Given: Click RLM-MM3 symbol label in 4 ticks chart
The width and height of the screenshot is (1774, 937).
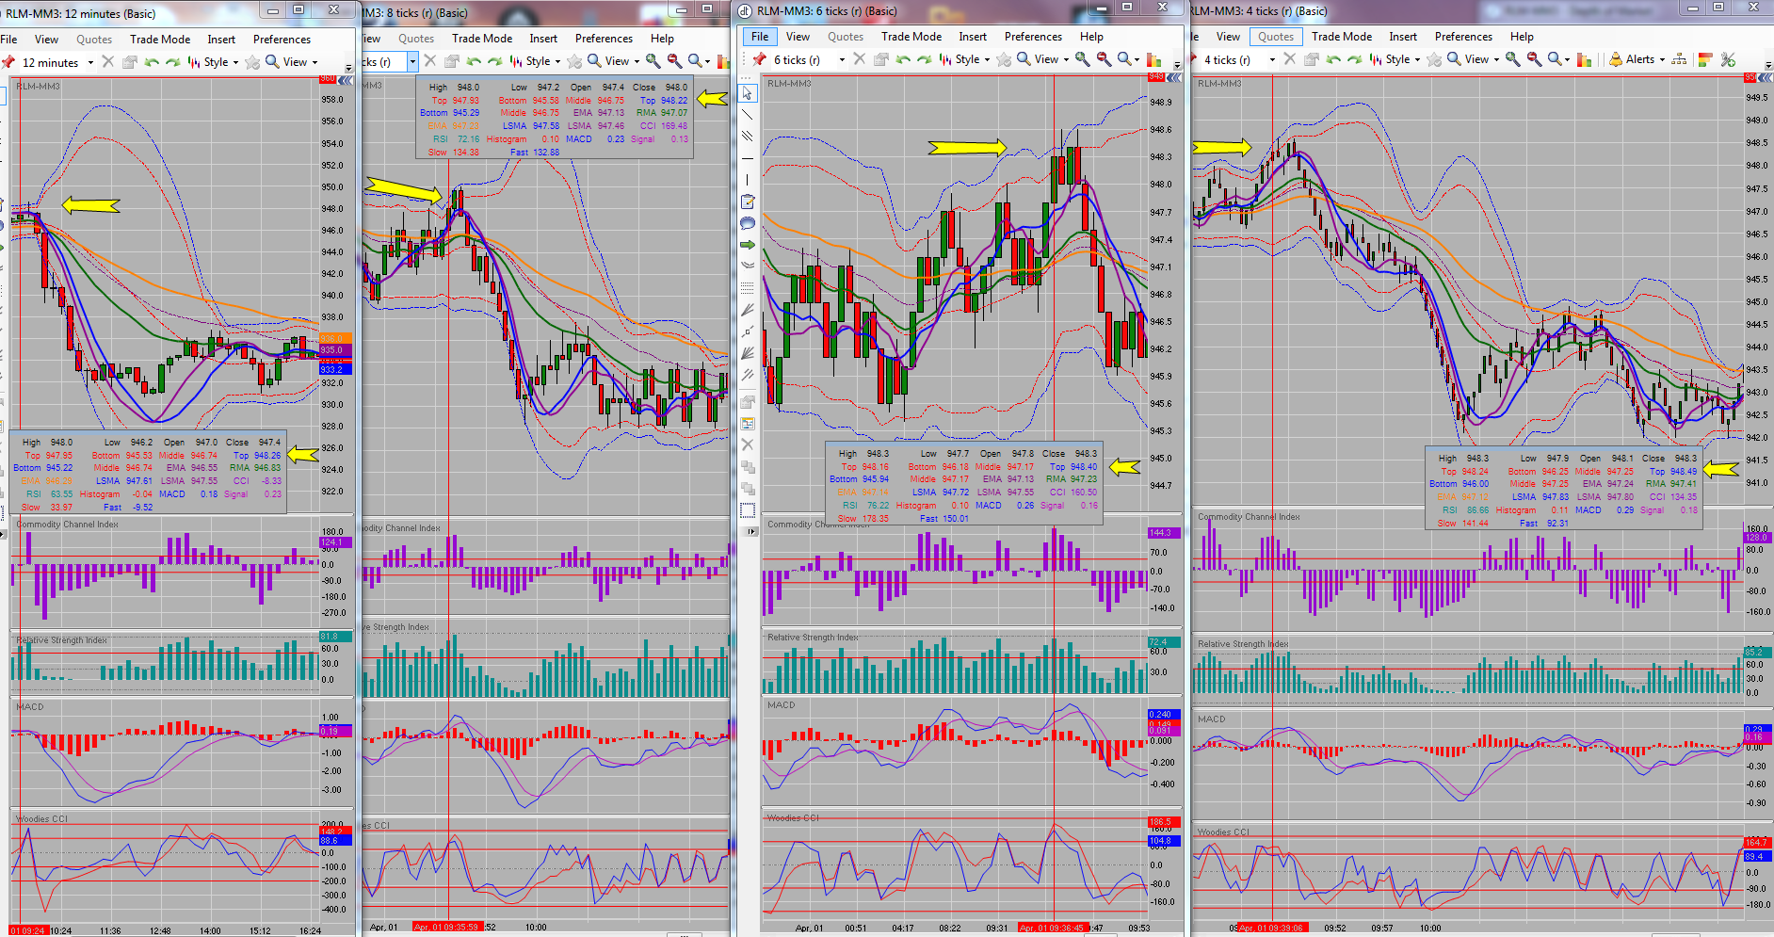Looking at the screenshot, I should pos(1219,84).
